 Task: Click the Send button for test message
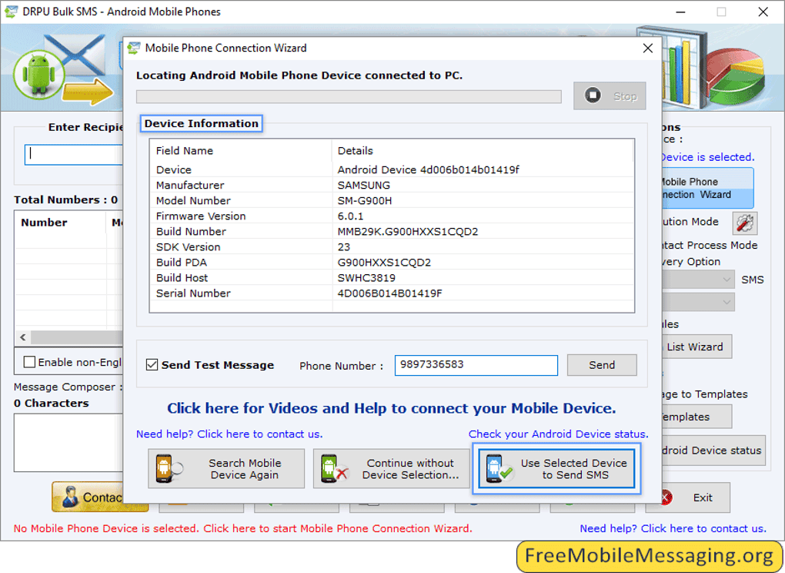[602, 365]
